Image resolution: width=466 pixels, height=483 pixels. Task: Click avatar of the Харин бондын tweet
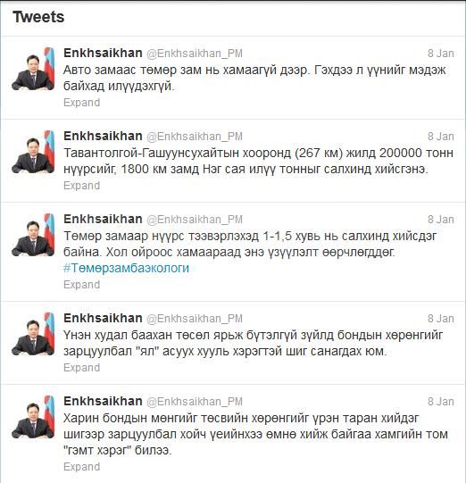click(33, 417)
